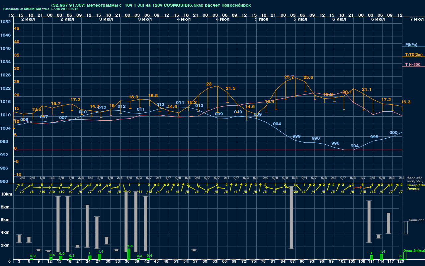Select the T H-850 legend label

tap(412, 65)
